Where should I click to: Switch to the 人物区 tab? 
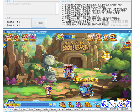pyautogui.click(x=23, y=109)
